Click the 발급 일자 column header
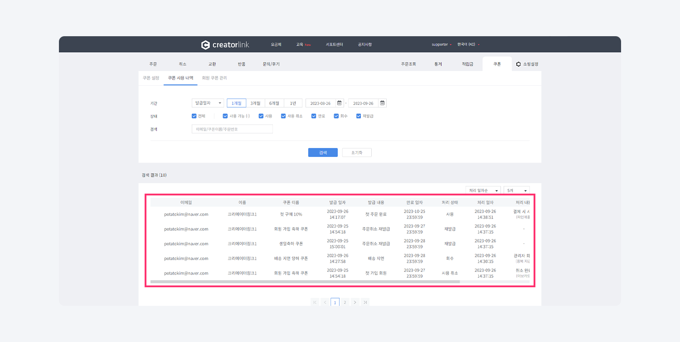Screen dimensions: 680x342 [337, 202]
